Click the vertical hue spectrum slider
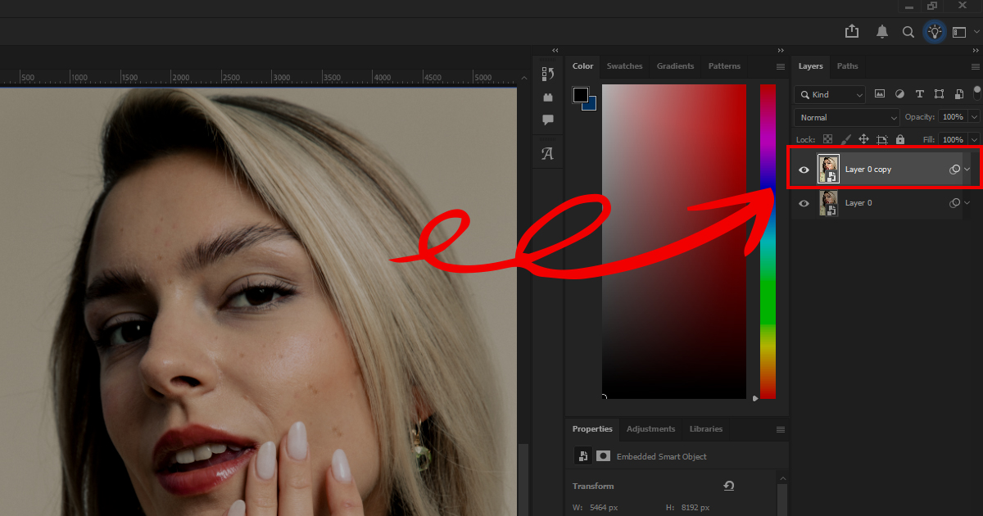Image resolution: width=983 pixels, height=516 pixels. (768, 242)
